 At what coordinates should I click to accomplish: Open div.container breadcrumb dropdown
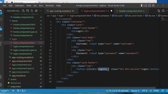[101, 16]
